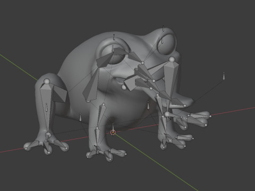The image size is (255, 191).
Task: Click the 3D cursor at the world origin
Action: coord(113,133)
